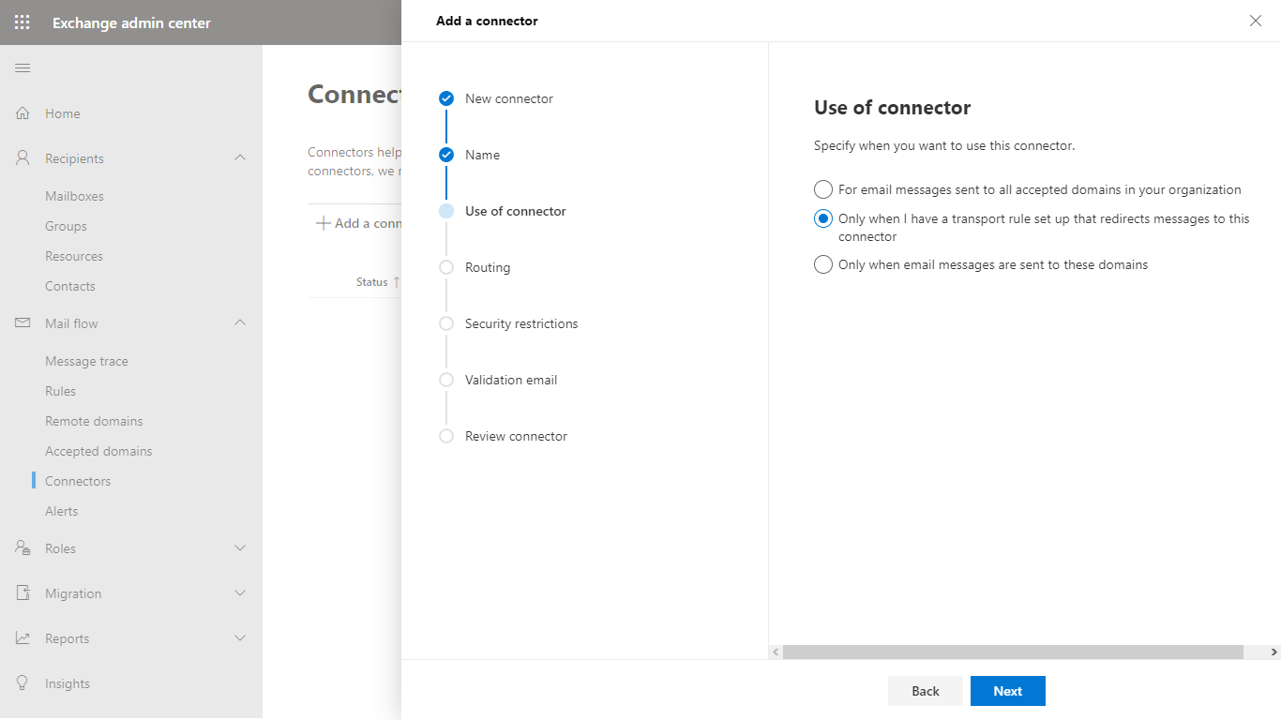
Task: Select 'sent to these domains' radio option
Action: pos(823,264)
